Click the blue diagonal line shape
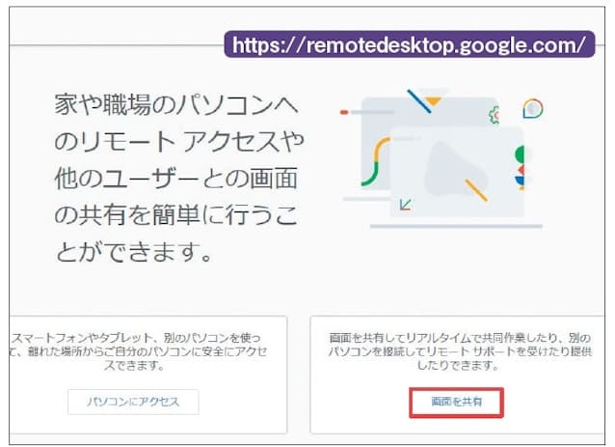The height and width of the screenshot is (447, 615). (417, 100)
